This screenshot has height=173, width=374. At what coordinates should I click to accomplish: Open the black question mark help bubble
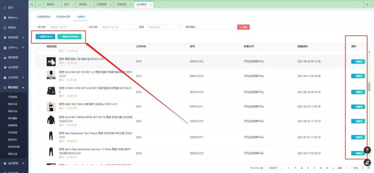point(367,150)
